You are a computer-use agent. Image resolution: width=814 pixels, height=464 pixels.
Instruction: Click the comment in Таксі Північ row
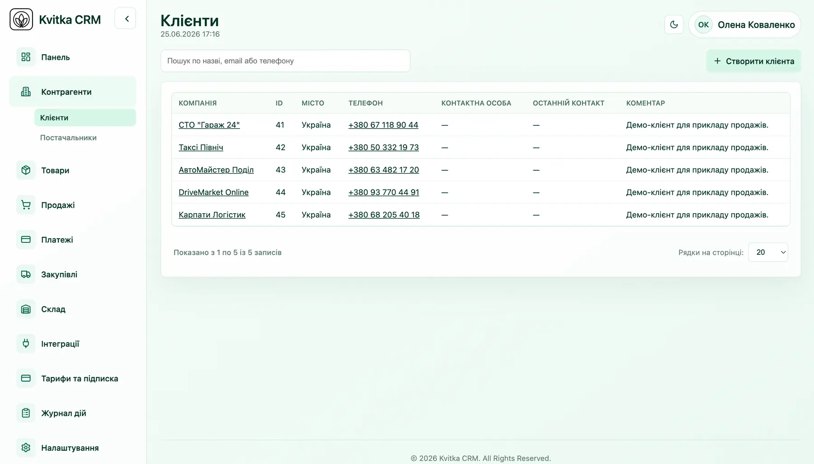(x=697, y=147)
